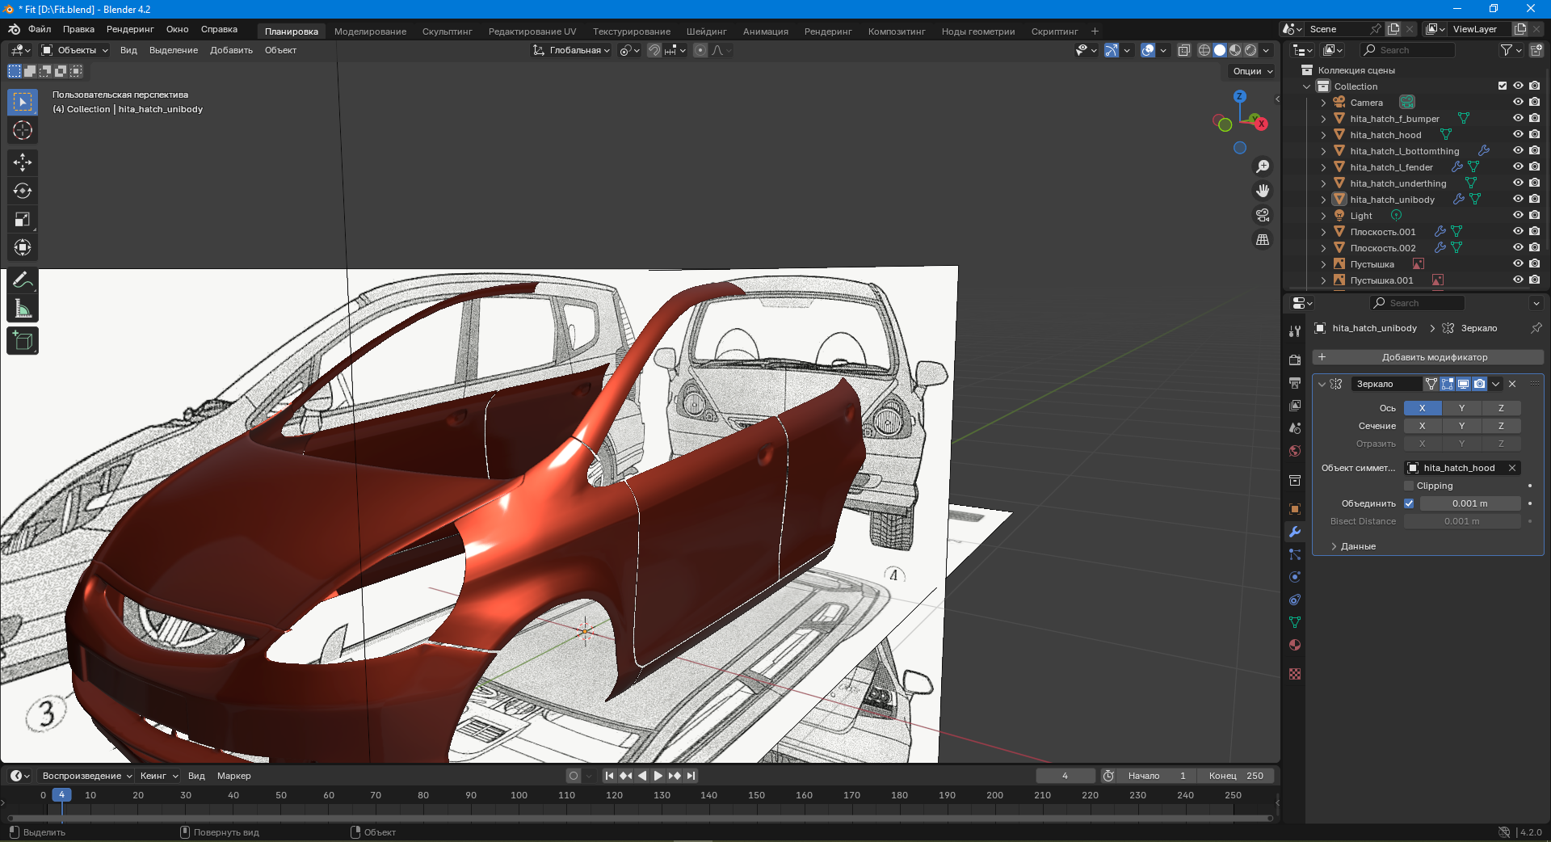This screenshot has height=842, width=1551.
Task: Uncheck the Merge (Объединить) checkbox
Action: click(1409, 503)
